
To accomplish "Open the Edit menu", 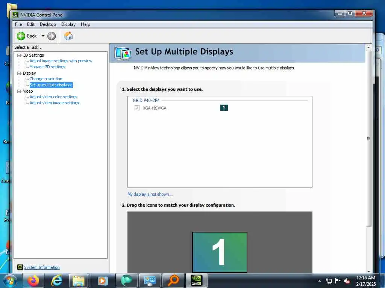I will click(31, 24).
